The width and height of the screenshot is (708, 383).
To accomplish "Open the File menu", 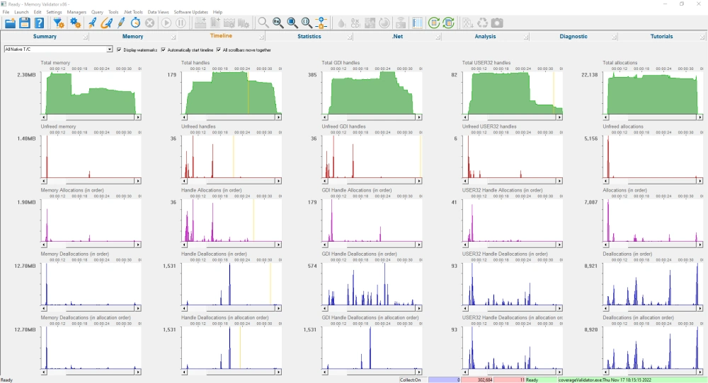I will (x=6, y=12).
